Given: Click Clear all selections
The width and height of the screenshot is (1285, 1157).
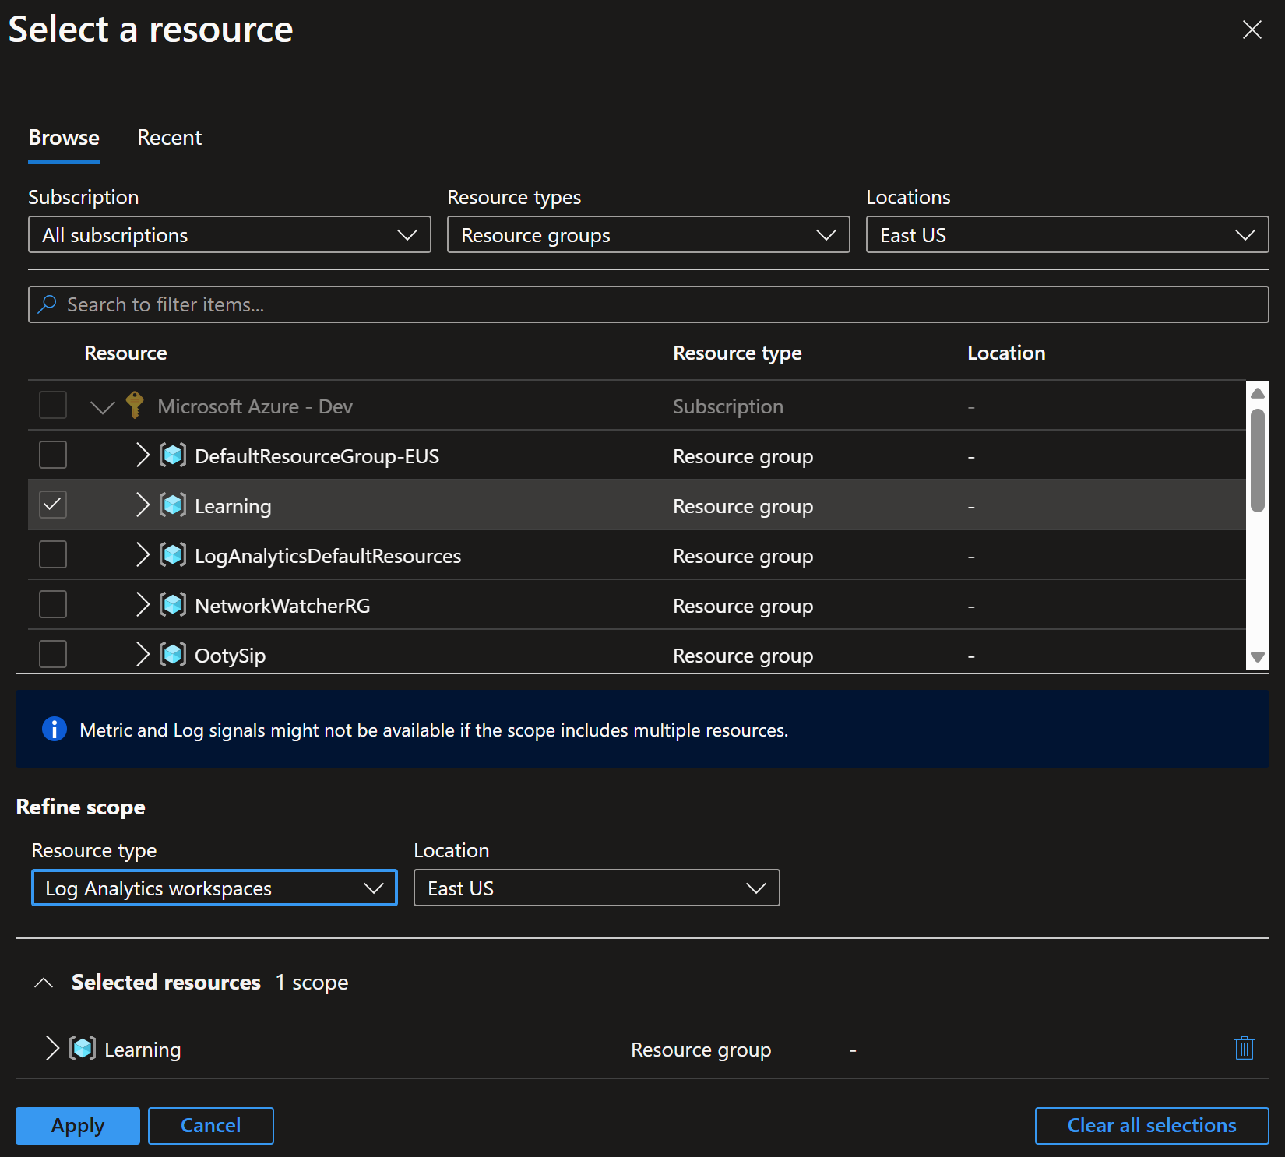Looking at the screenshot, I should click(x=1152, y=1125).
